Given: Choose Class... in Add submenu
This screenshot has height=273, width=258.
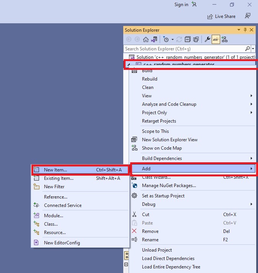Looking at the screenshot, I should (80, 224).
